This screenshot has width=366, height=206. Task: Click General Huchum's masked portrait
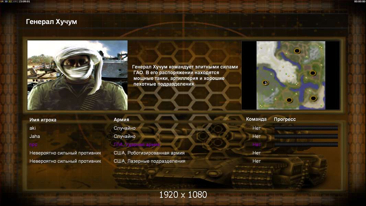[x=78, y=75]
